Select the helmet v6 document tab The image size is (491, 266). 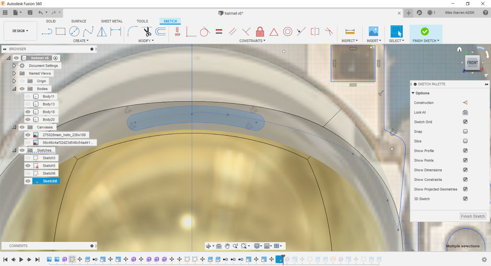[x=231, y=13]
